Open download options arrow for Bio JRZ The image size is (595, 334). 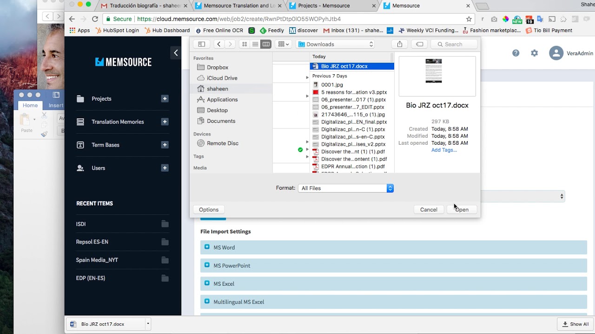click(148, 324)
